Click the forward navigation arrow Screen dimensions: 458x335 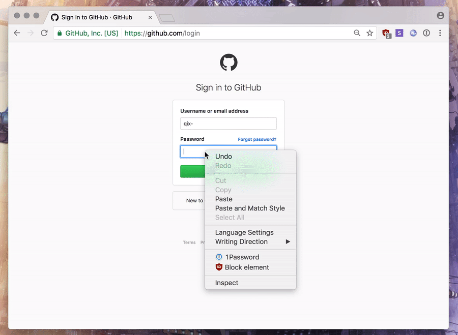coord(31,33)
